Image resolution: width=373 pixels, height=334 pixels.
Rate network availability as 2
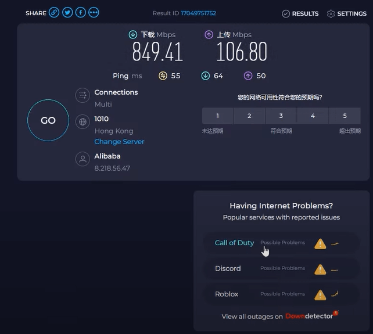coord(249,116)
